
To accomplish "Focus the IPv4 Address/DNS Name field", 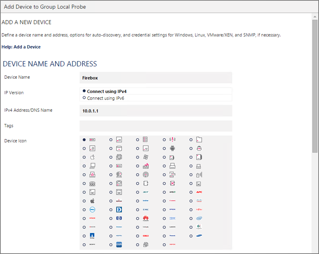I will (156, 111).
